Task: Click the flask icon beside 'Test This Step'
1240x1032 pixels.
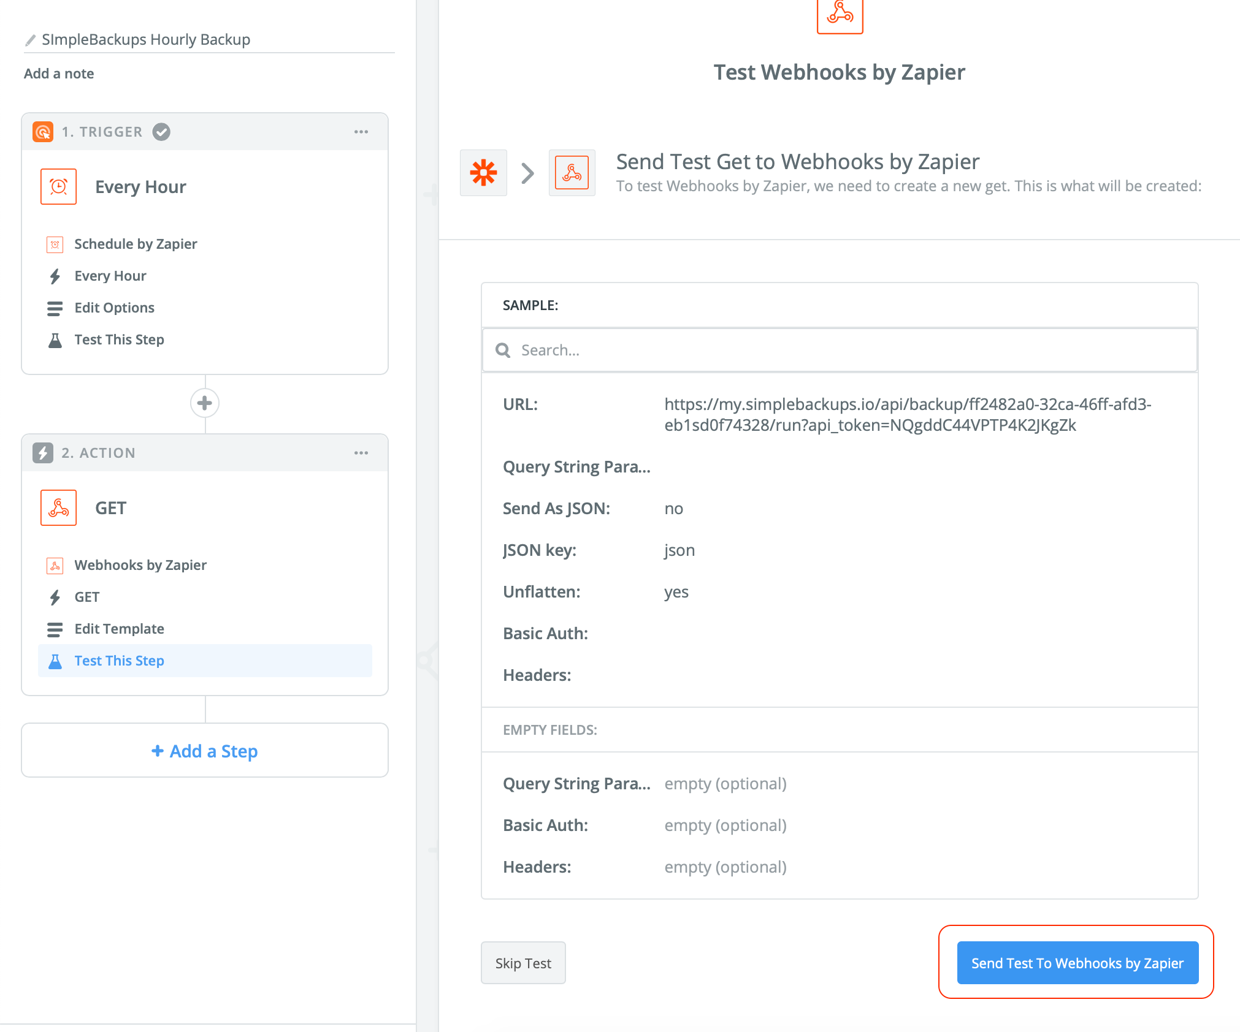Action: tap(55, 661)
